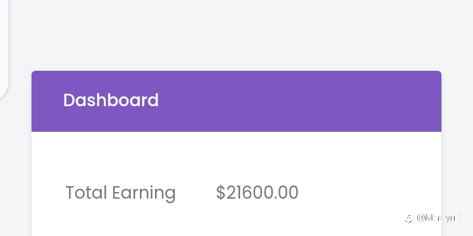
Task: Click the gap between Total Earning and amount
Action: (196, 193)
